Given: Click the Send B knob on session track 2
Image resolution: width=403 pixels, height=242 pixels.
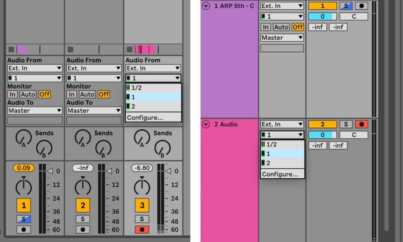Looking at the screenshot, I should [x=103, y=148].
